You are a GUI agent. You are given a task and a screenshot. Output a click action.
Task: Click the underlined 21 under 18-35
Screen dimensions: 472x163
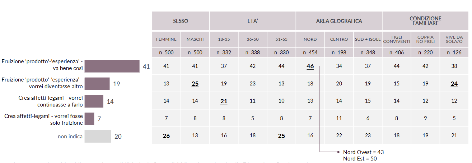(224, 101)
